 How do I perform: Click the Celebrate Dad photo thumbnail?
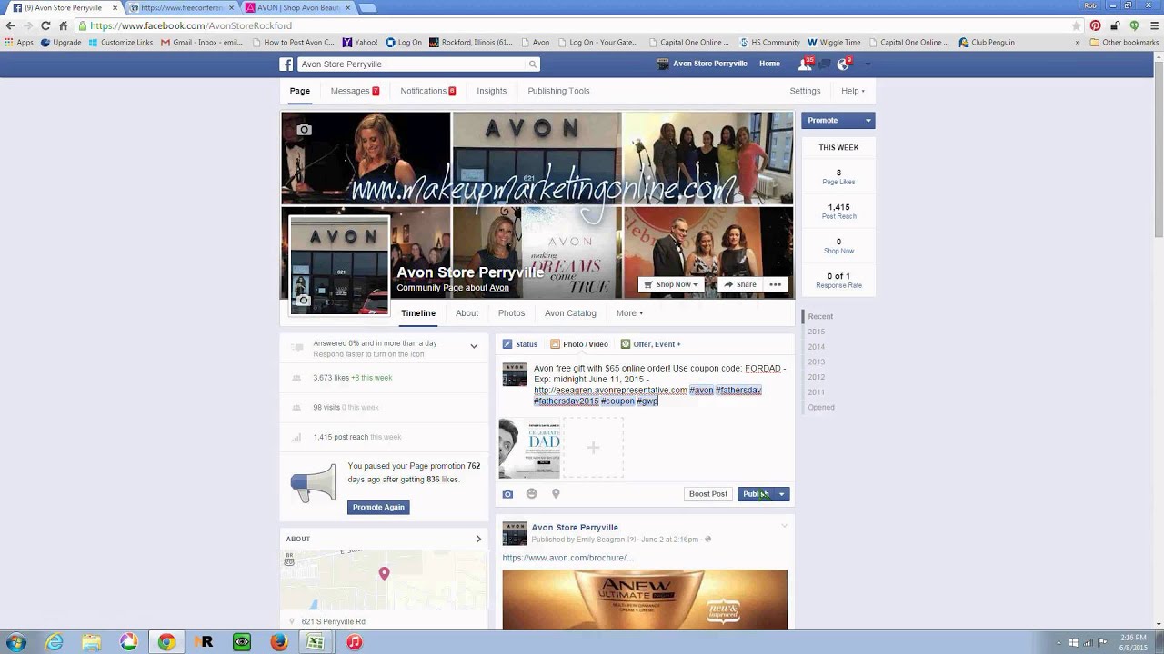tap(529, 448)
